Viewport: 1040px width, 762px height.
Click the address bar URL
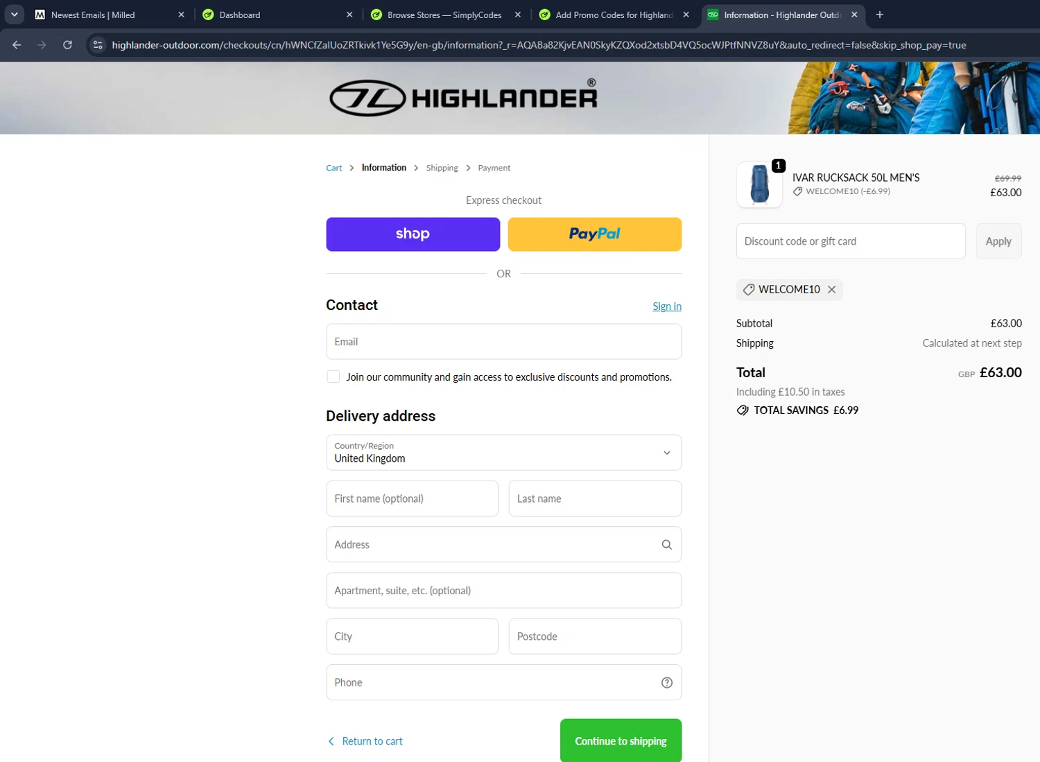click(539, 45)
